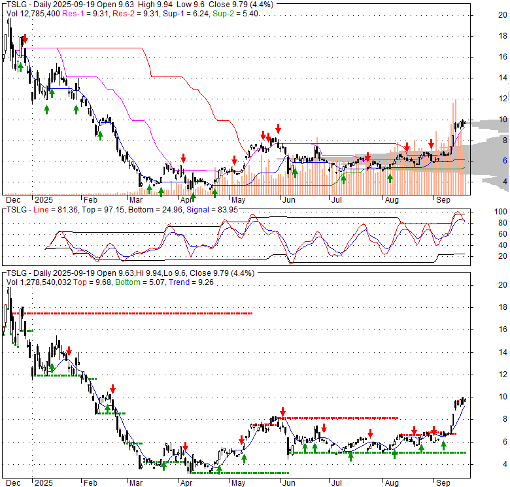Click the TSLG Daily title of the top chart
The image size is (510, 487).
[x=140, y=5]
